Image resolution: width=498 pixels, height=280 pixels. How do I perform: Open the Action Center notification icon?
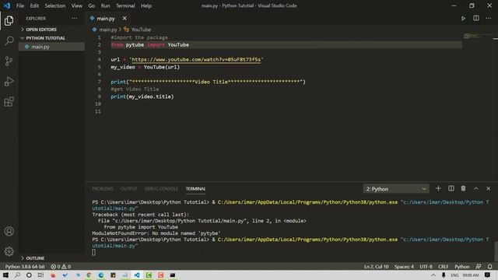click(x=488, y=275)
